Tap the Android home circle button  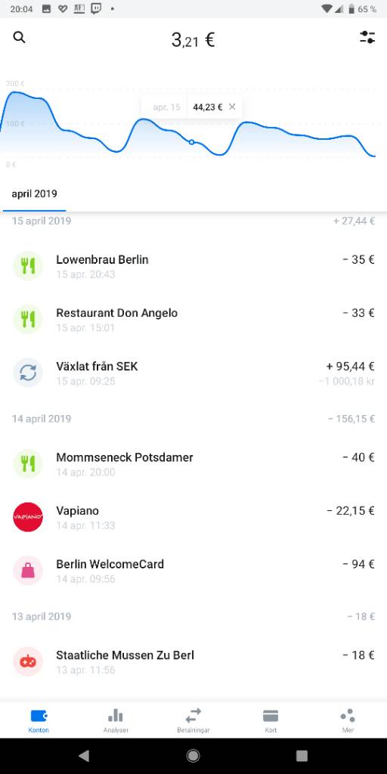(193, 755)
